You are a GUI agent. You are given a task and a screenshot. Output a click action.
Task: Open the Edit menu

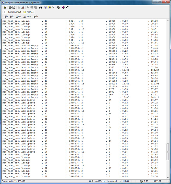(12, 16)
